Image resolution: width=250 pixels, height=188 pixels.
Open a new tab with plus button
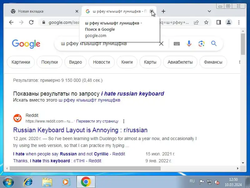(x=163, y=11)
